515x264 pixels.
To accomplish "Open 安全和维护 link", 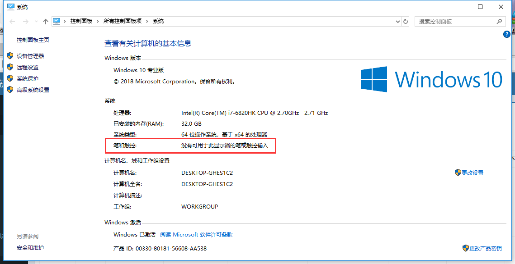I will pyautogui.click(x=30, y=248).
